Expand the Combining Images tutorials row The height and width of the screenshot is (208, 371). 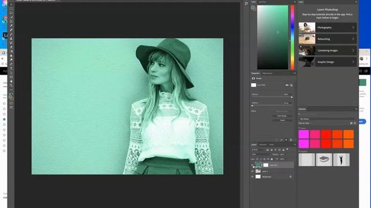(328, 50)
